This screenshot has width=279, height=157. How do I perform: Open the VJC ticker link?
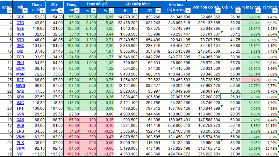point(20,103)
